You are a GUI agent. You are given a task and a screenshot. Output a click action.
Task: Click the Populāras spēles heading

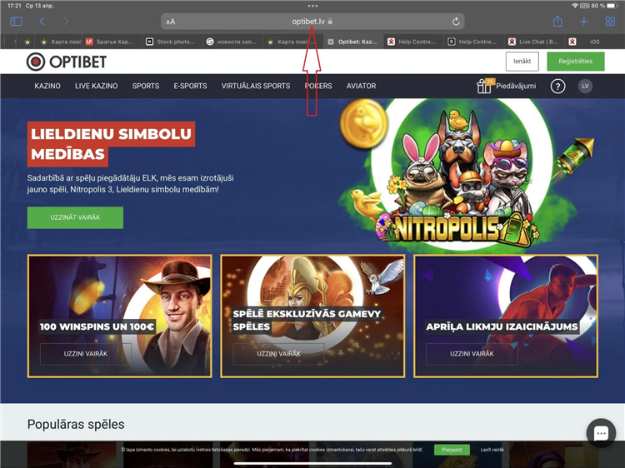pos(76,424)
